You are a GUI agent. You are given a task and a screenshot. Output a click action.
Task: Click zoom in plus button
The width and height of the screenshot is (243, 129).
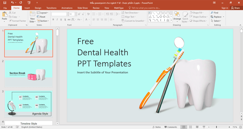229,127
